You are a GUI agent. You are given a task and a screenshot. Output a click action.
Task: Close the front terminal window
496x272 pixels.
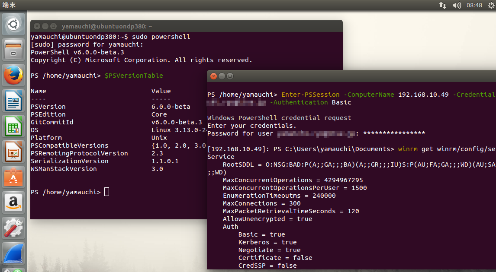coord(213,76)
